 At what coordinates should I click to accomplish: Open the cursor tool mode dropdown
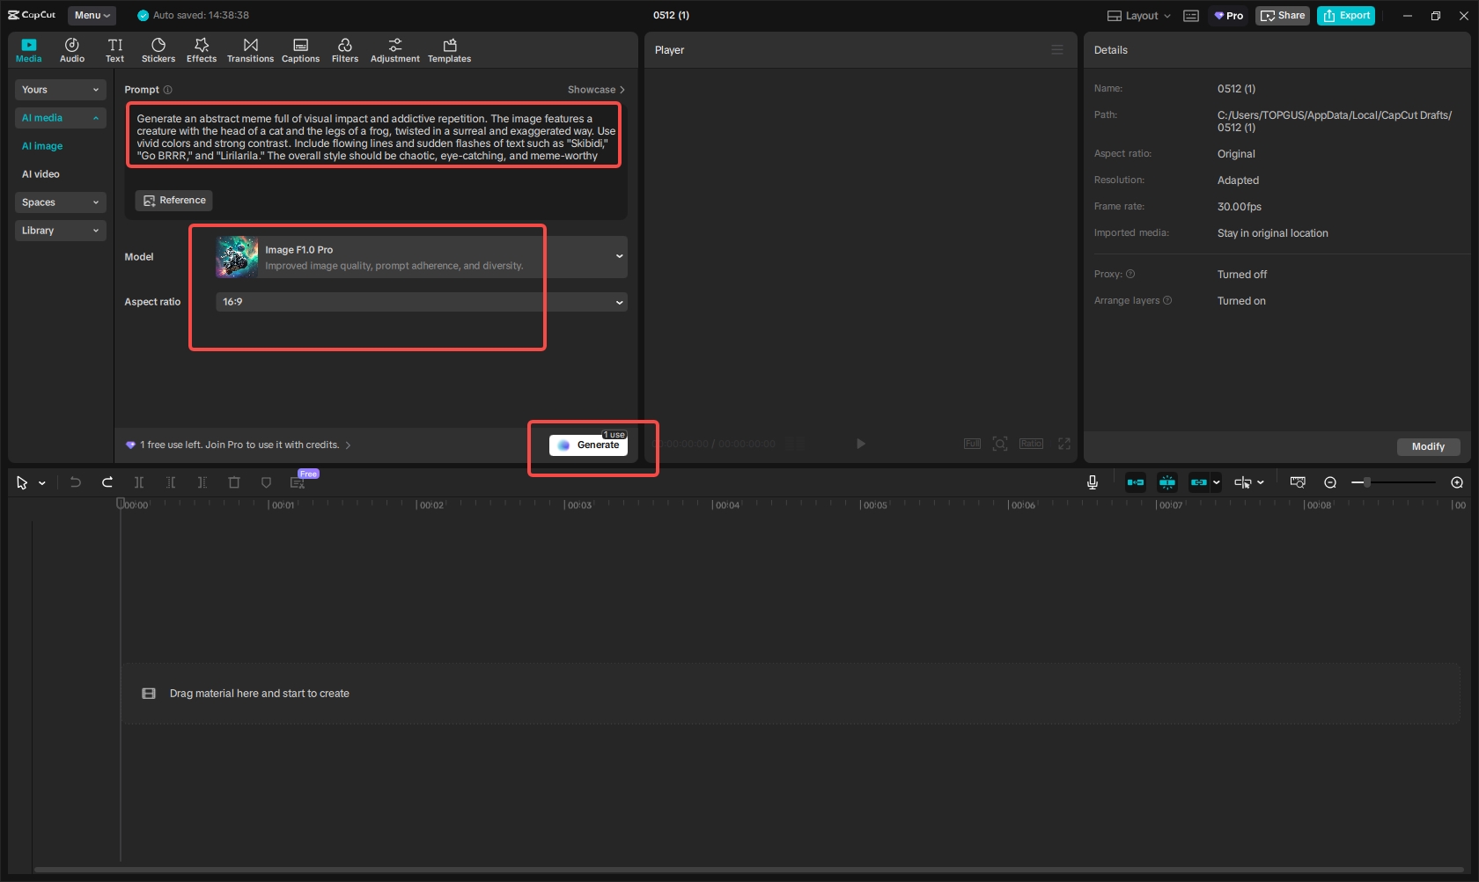point(42,483)
